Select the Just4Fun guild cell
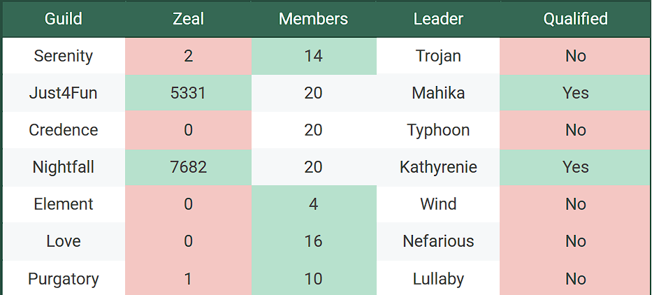 (x=64, y=93)
